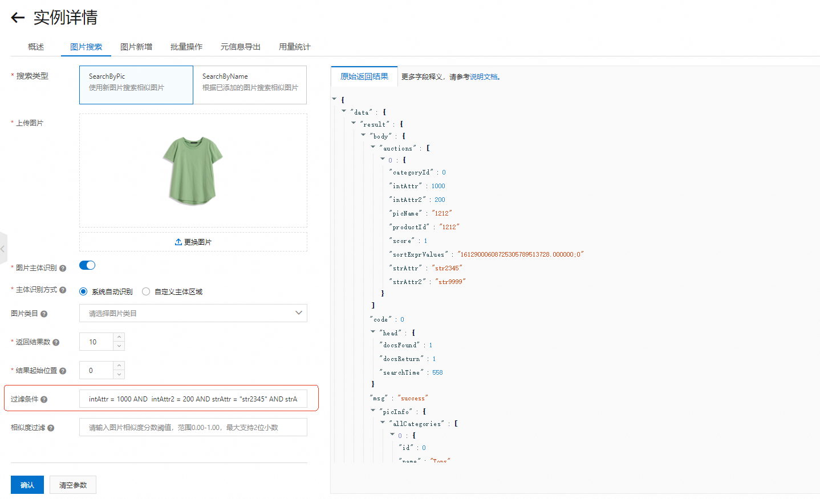
Task: Collapse auctions item 0 node
Action: [383, 159]
